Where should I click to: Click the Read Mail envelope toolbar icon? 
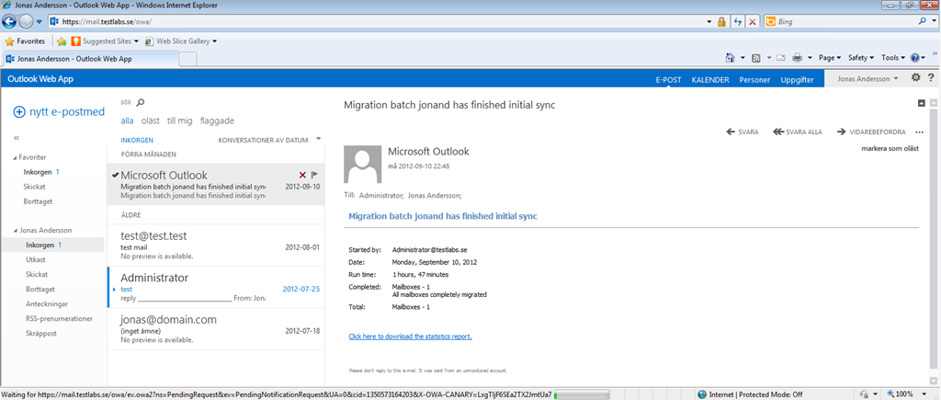point(781,58)
